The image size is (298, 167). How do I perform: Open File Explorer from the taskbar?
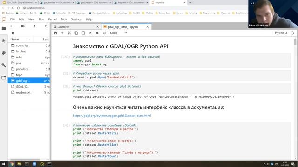point(19,164)
